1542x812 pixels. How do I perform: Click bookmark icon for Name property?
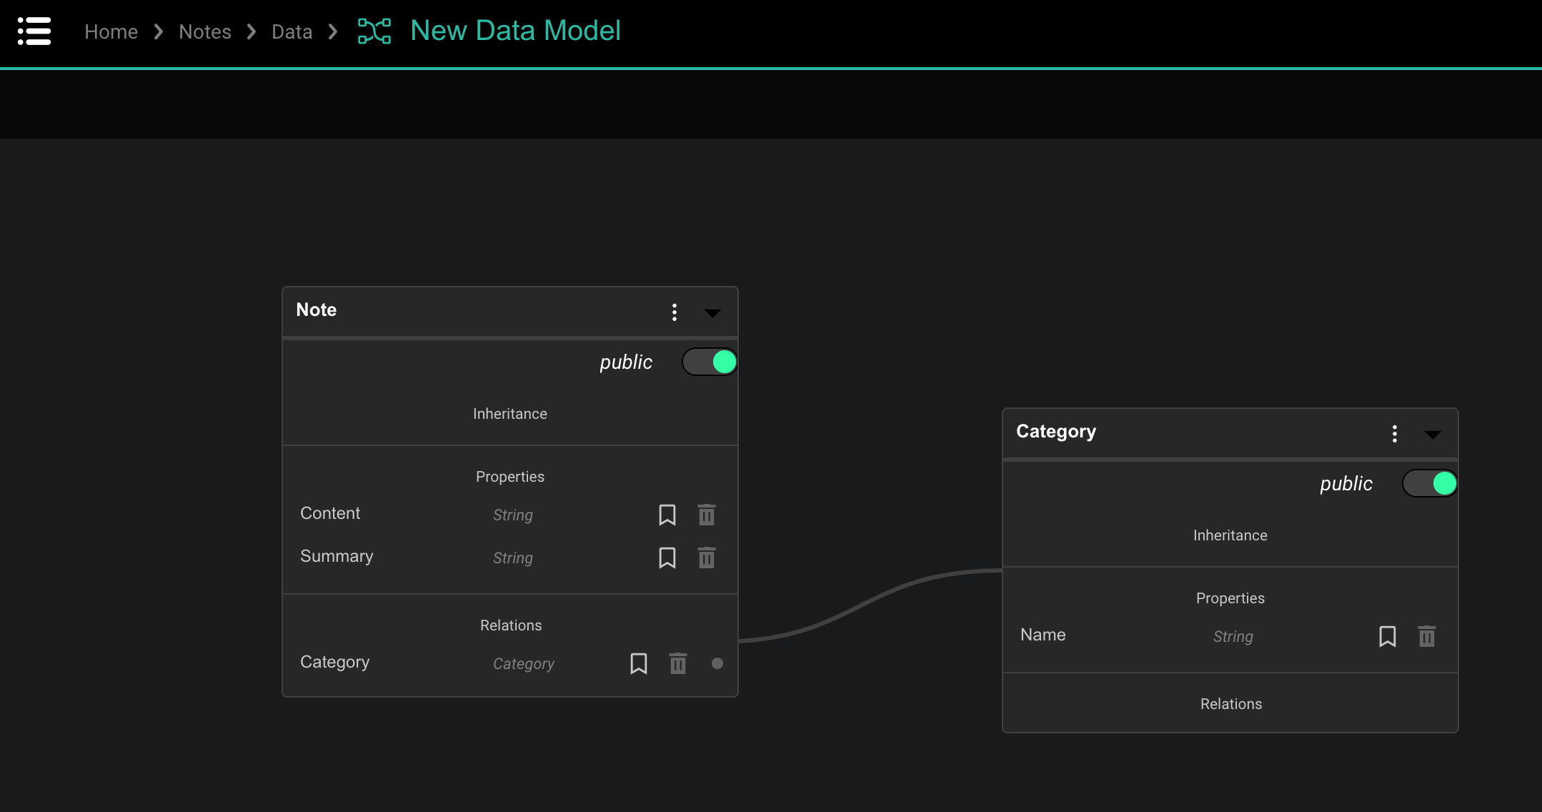tap(1387, 636)
